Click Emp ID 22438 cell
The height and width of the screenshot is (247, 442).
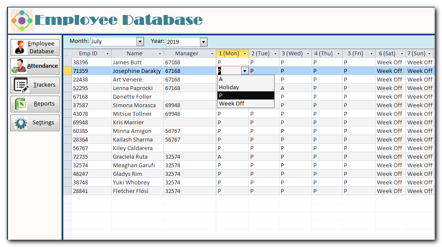pos(91,79)
